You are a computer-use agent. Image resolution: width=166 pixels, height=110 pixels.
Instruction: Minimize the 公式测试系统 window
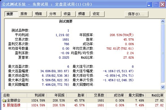coord(149,5)
